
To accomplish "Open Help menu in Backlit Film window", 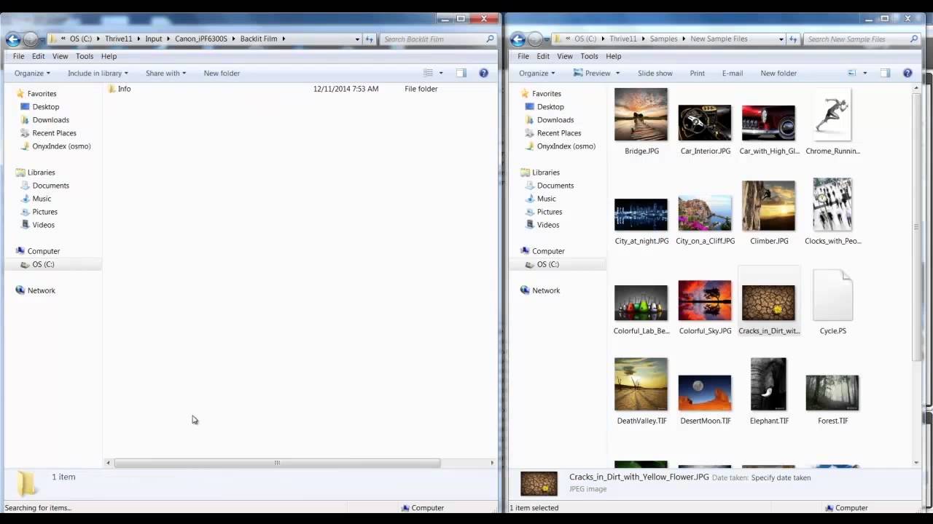I will [109, 56].
